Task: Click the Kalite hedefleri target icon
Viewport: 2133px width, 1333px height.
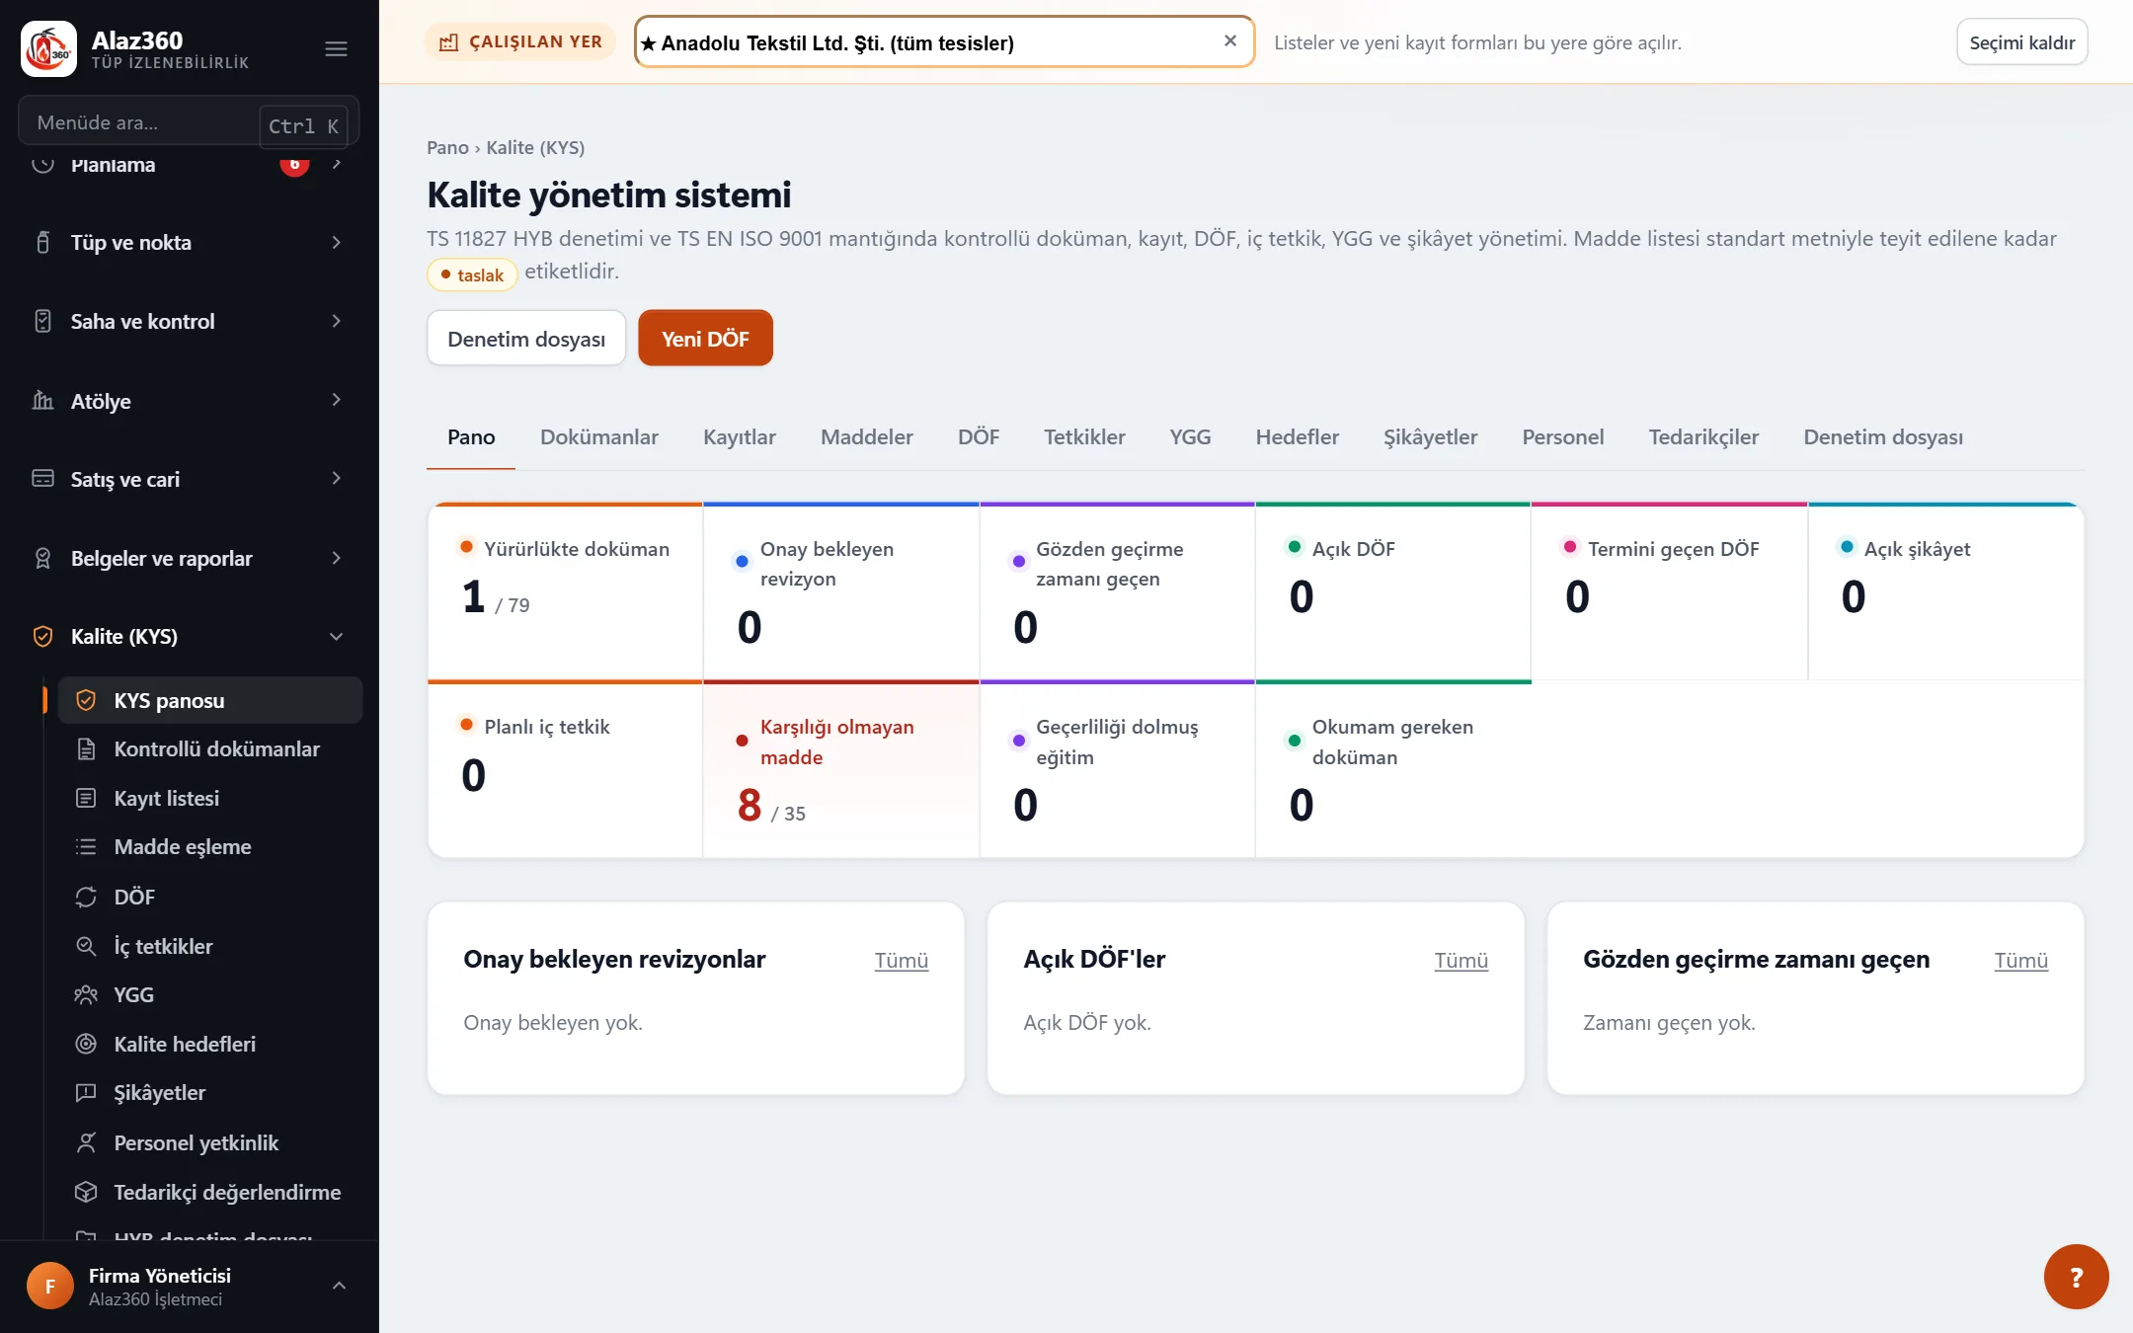Action: [x=86, y=1044]
